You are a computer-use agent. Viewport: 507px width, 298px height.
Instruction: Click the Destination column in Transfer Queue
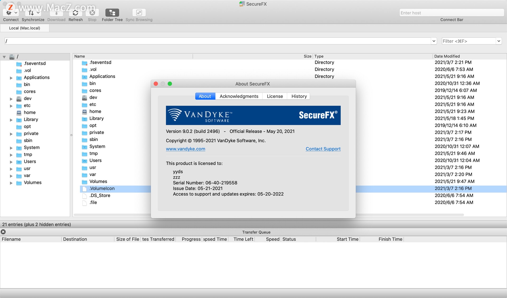(x=88, y=239)
